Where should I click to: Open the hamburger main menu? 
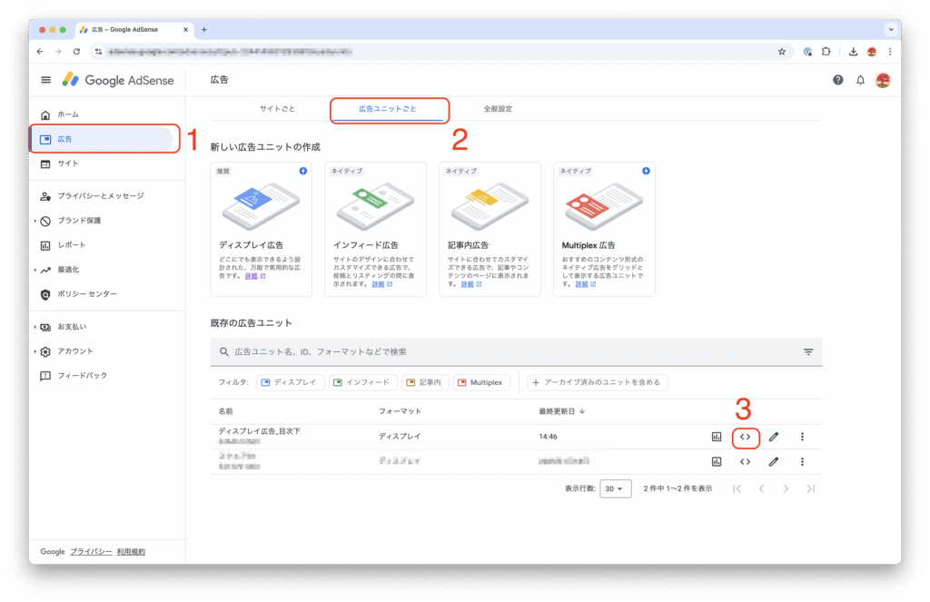[x=45, y=80]
